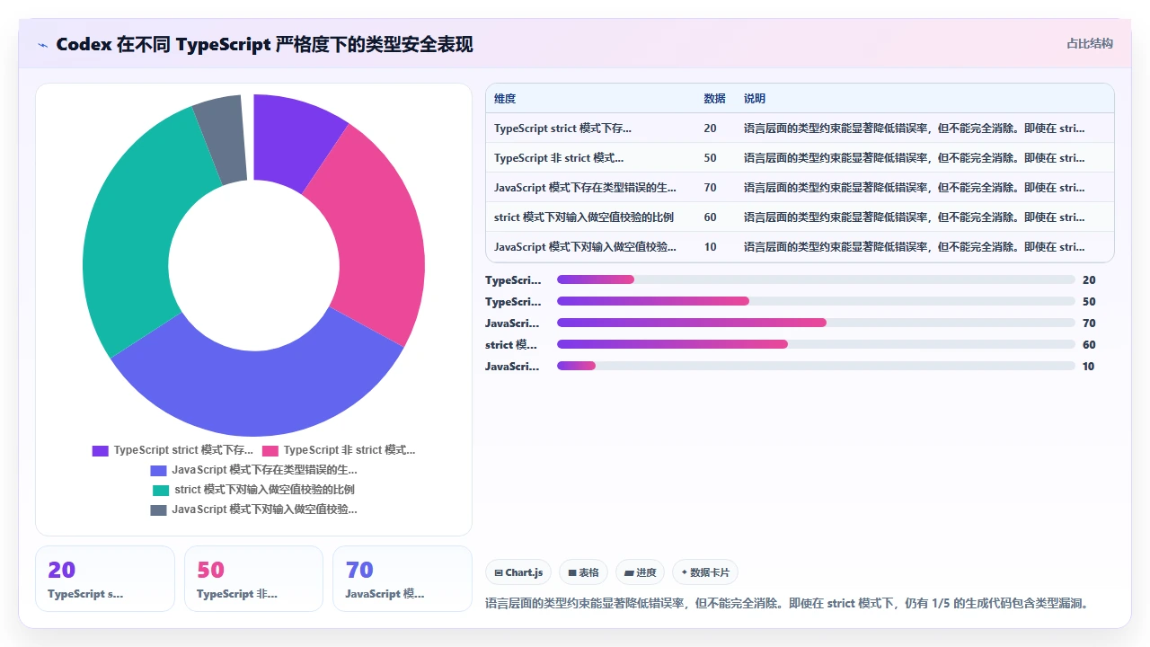This screenshot has height=647, width=1150.
Task: Open the data card showing 70
Action: pyautogui.click(x=402, y=579)
